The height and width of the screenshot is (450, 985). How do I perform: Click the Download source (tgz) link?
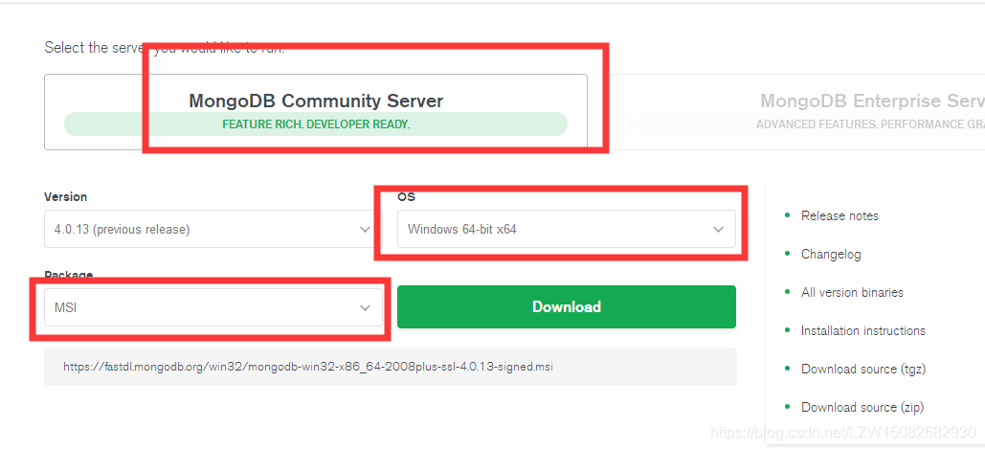tap(863, 369)
